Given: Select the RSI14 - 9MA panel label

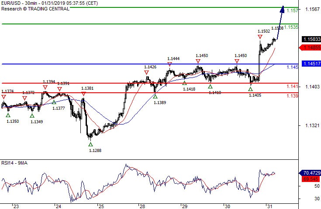Looking at the screenshot, I should coord(14,163).
